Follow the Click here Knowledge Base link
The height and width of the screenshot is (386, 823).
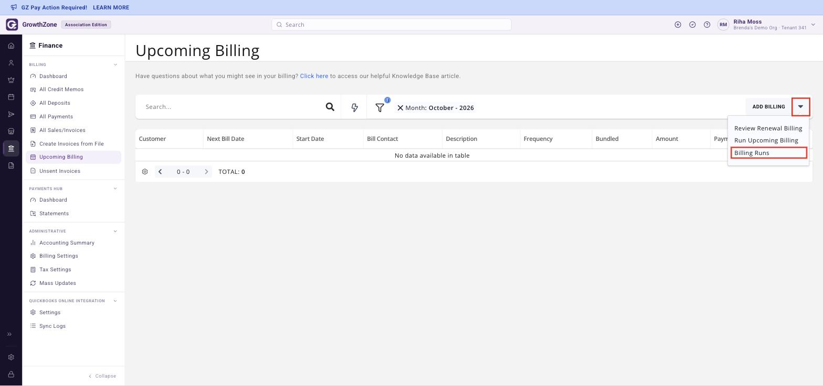[x=314, y=76]
